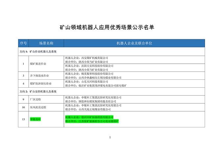
Task: Select the 煤矿掘进作业 scenario cell
Action: coord(38,63)
